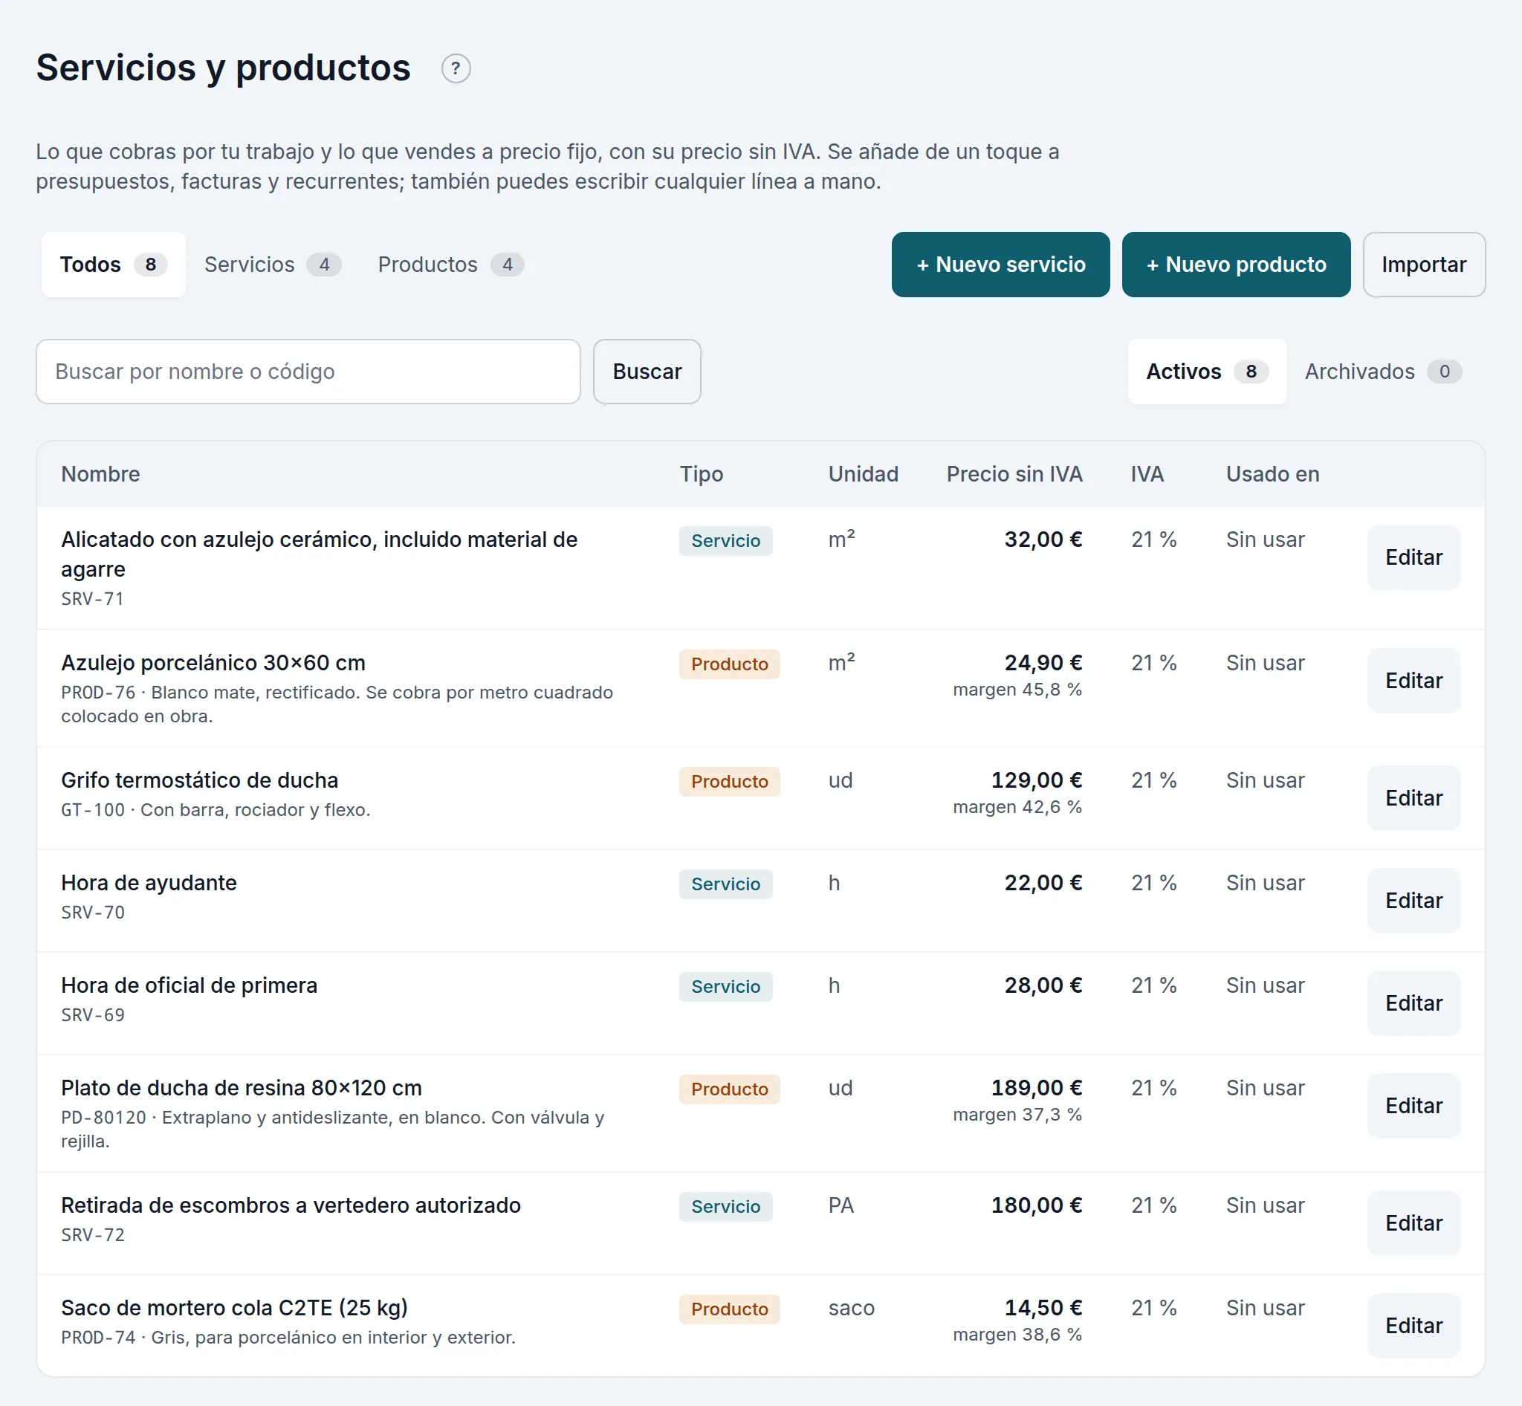1522x1406 pixels.
Task: Click the Servicio badge in Hora de ayudante row
Action: (x=725, y=884)
